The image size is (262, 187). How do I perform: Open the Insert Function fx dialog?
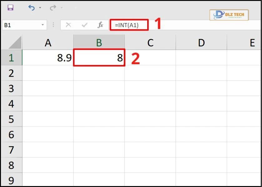click(x=100, y=25)
